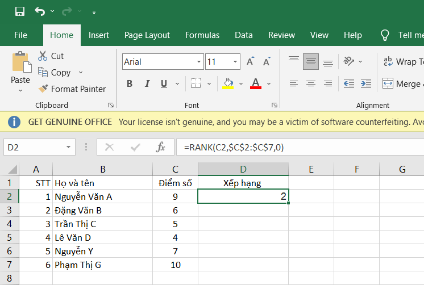Increase font size with larger A icon
The image size is (424, 285).
coord(251,61)
